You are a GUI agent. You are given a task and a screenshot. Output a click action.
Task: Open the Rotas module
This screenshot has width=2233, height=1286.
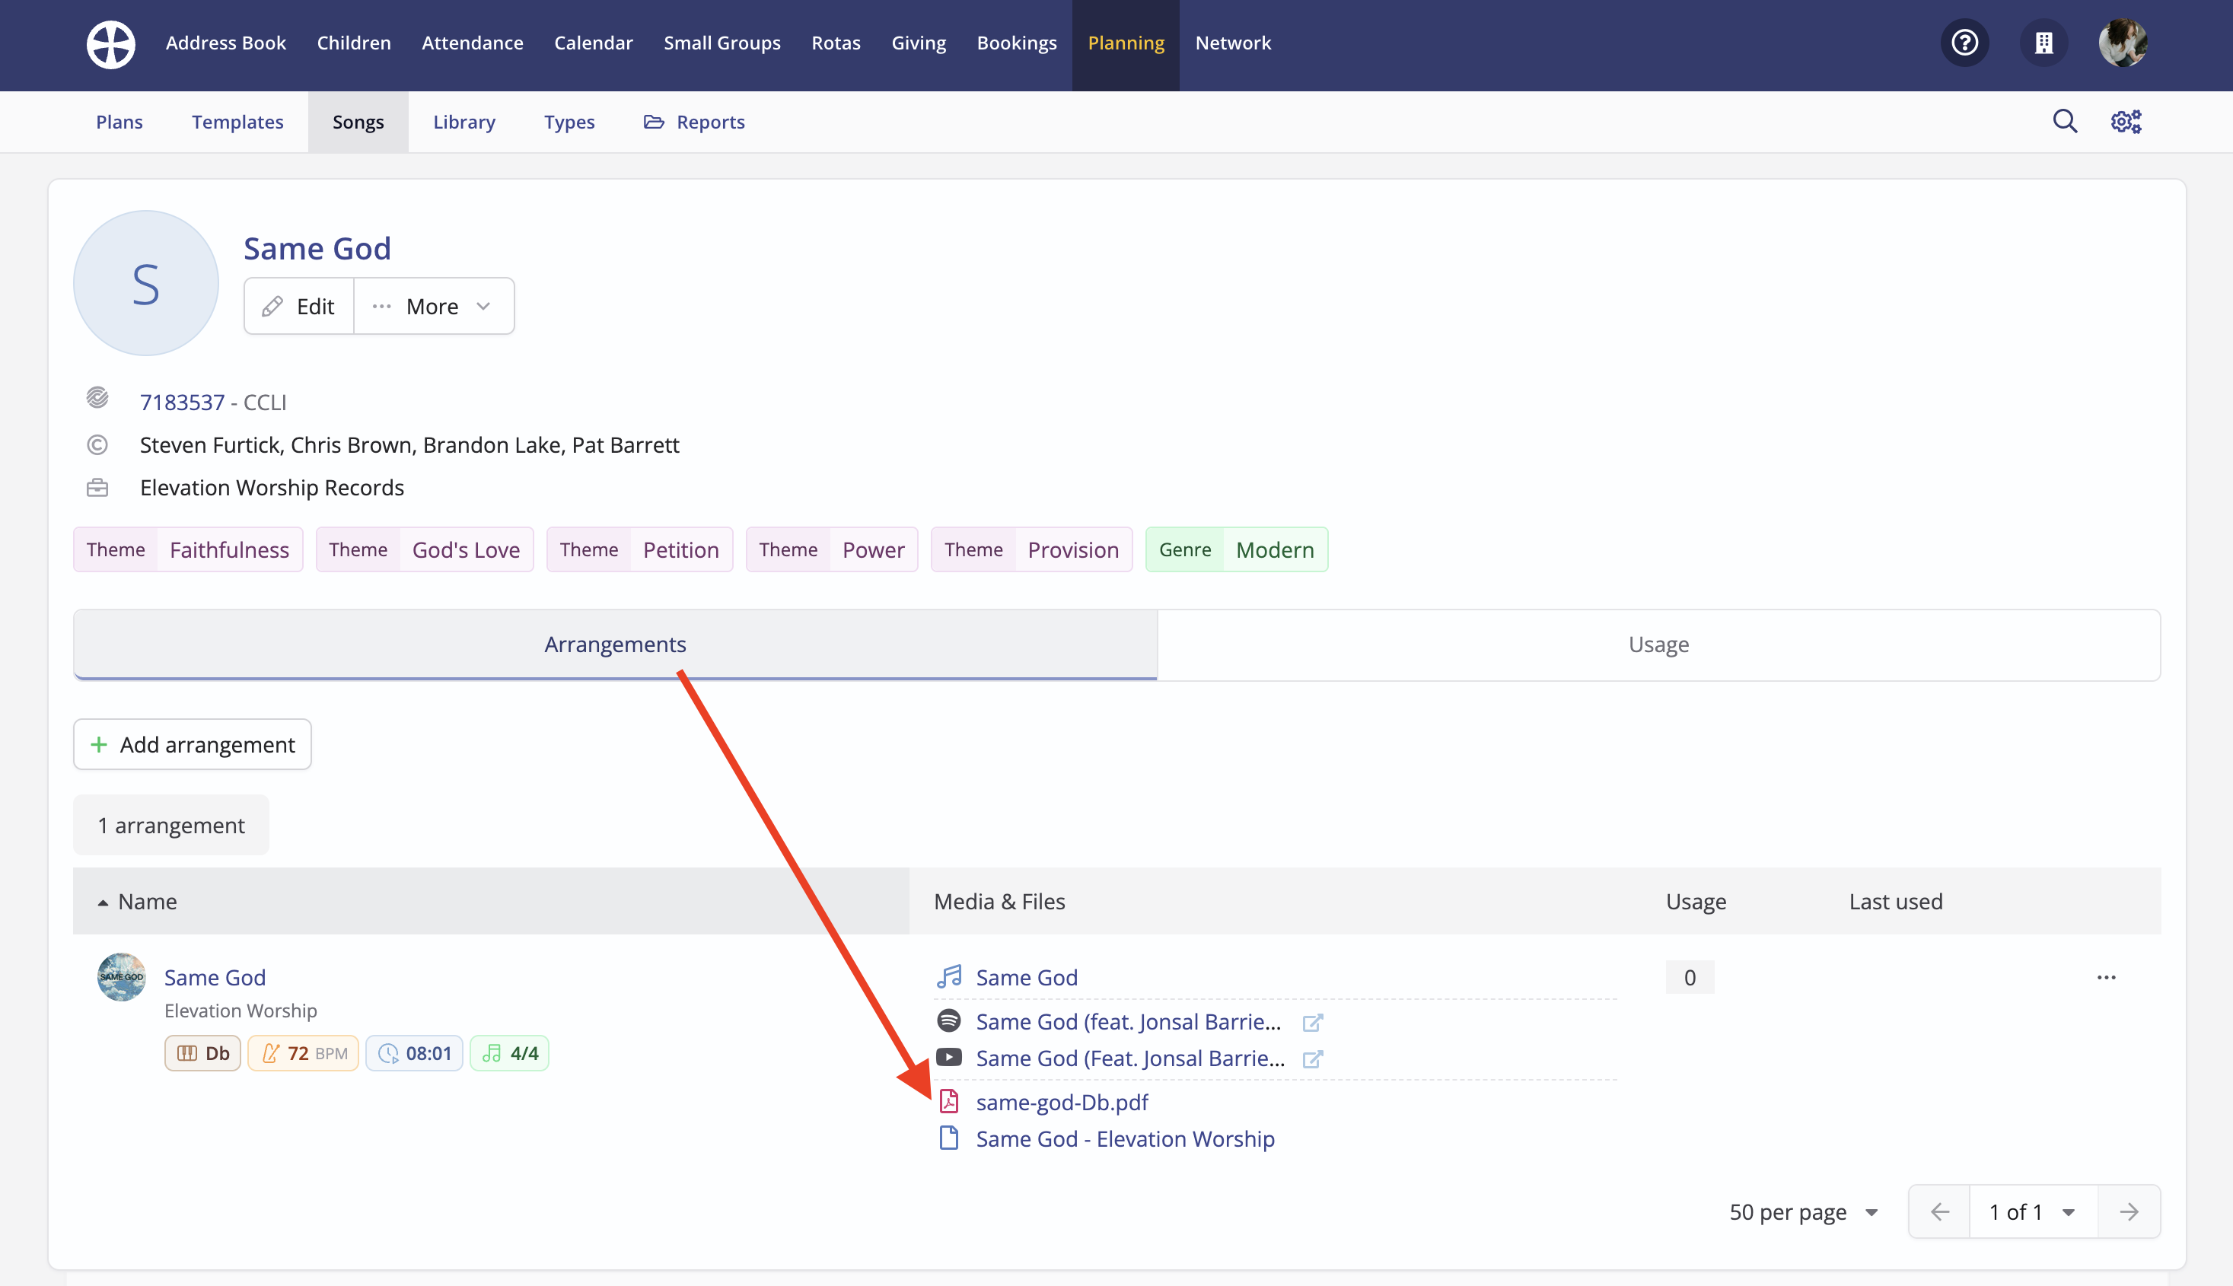[x=836, y=43]
